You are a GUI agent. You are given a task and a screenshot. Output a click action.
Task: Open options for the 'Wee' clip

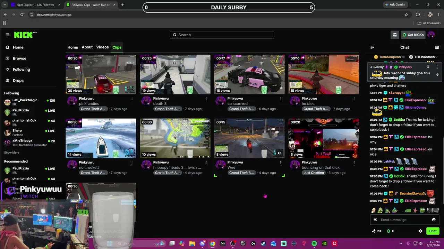281,163
